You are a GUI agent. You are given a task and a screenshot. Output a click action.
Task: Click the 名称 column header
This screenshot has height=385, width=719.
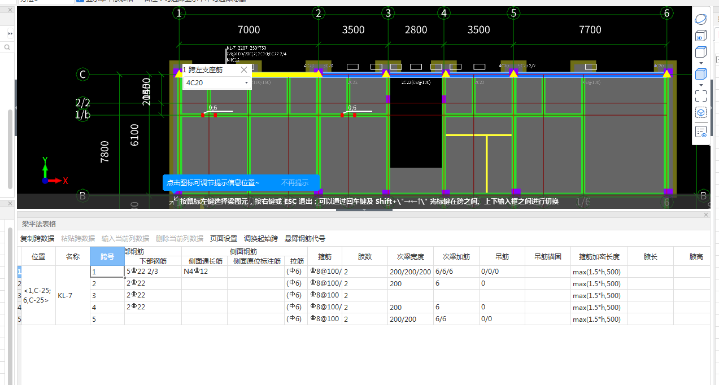(73, 256)
